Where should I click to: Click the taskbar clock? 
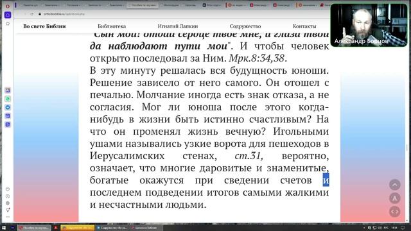[x=394, y=228]
